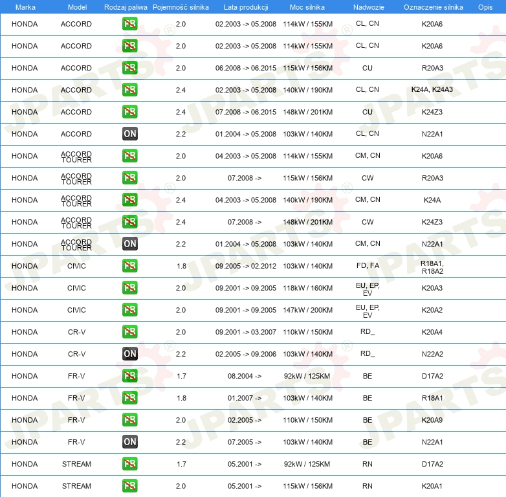This screenshot has width=506, height=497.
Task: Click power value 118kW / 160KM
Action: tap(307, 288)
